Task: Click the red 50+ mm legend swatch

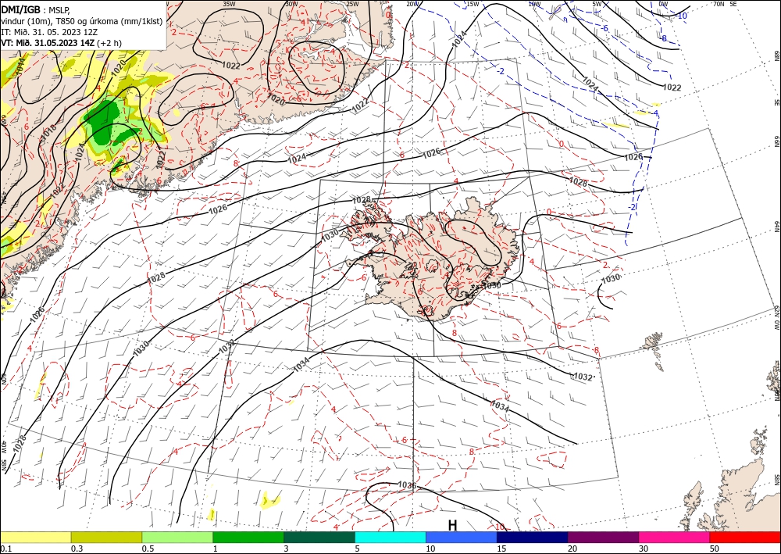Action: 745,537
